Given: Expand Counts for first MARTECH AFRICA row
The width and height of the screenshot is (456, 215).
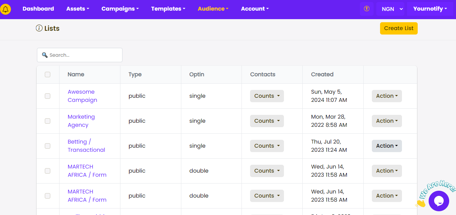Looking at the screenshot, I should point(267,171).
